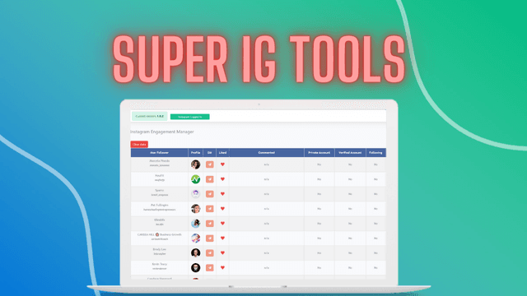Click the liked heart in CARISSA HILL row
Viewport: 527px width, 296px height.
pyautogui.click(x=222, y=238)
